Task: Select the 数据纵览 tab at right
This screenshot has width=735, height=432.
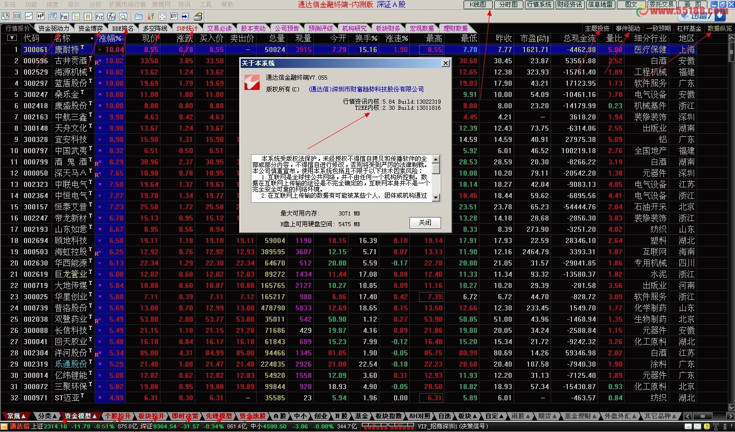Action: click(x=719, y=29)
